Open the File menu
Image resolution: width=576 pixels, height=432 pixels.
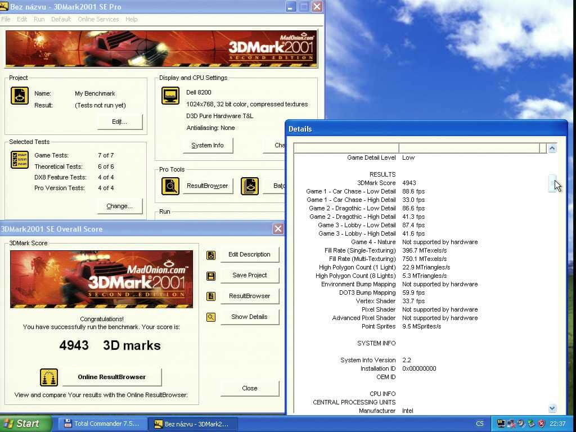pos(6,19)
